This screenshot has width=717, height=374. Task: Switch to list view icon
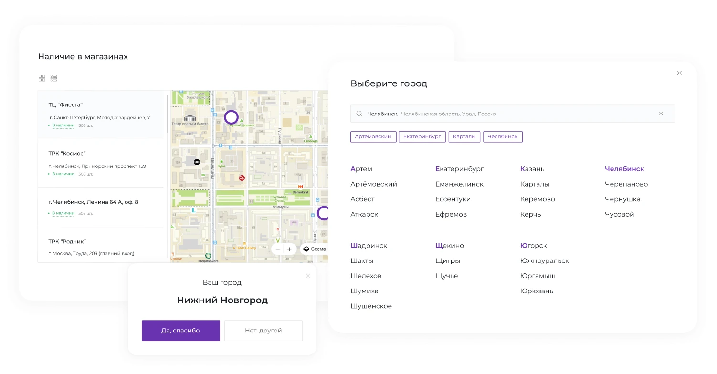click(54, 78)
